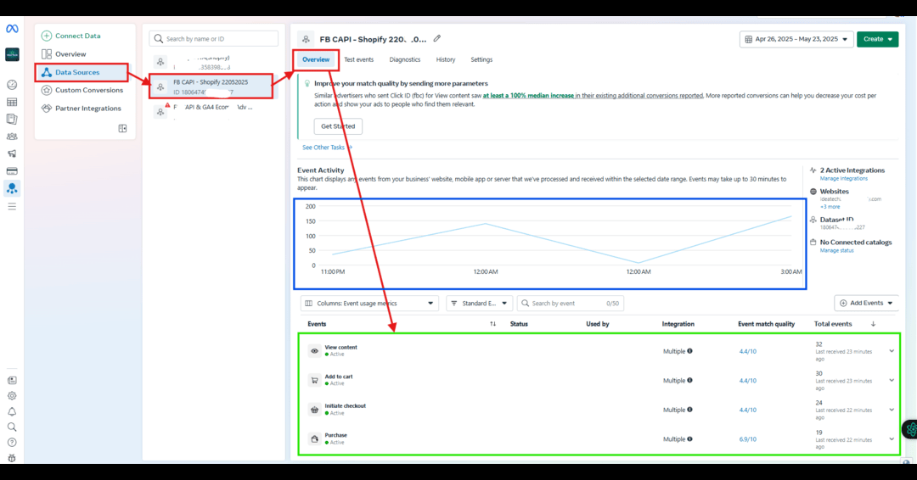
Task: Search data sources by name or ID
Action: point(213,38)
